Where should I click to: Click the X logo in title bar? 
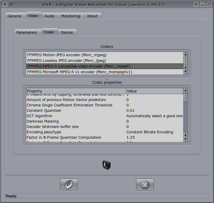[11, 4]
